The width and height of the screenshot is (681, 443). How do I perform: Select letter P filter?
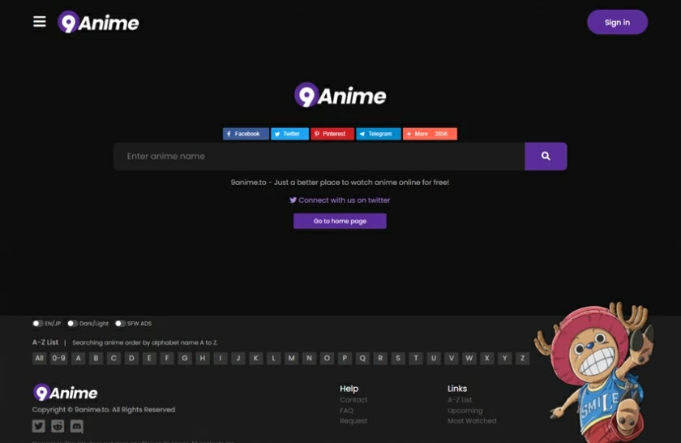(345, 359)
